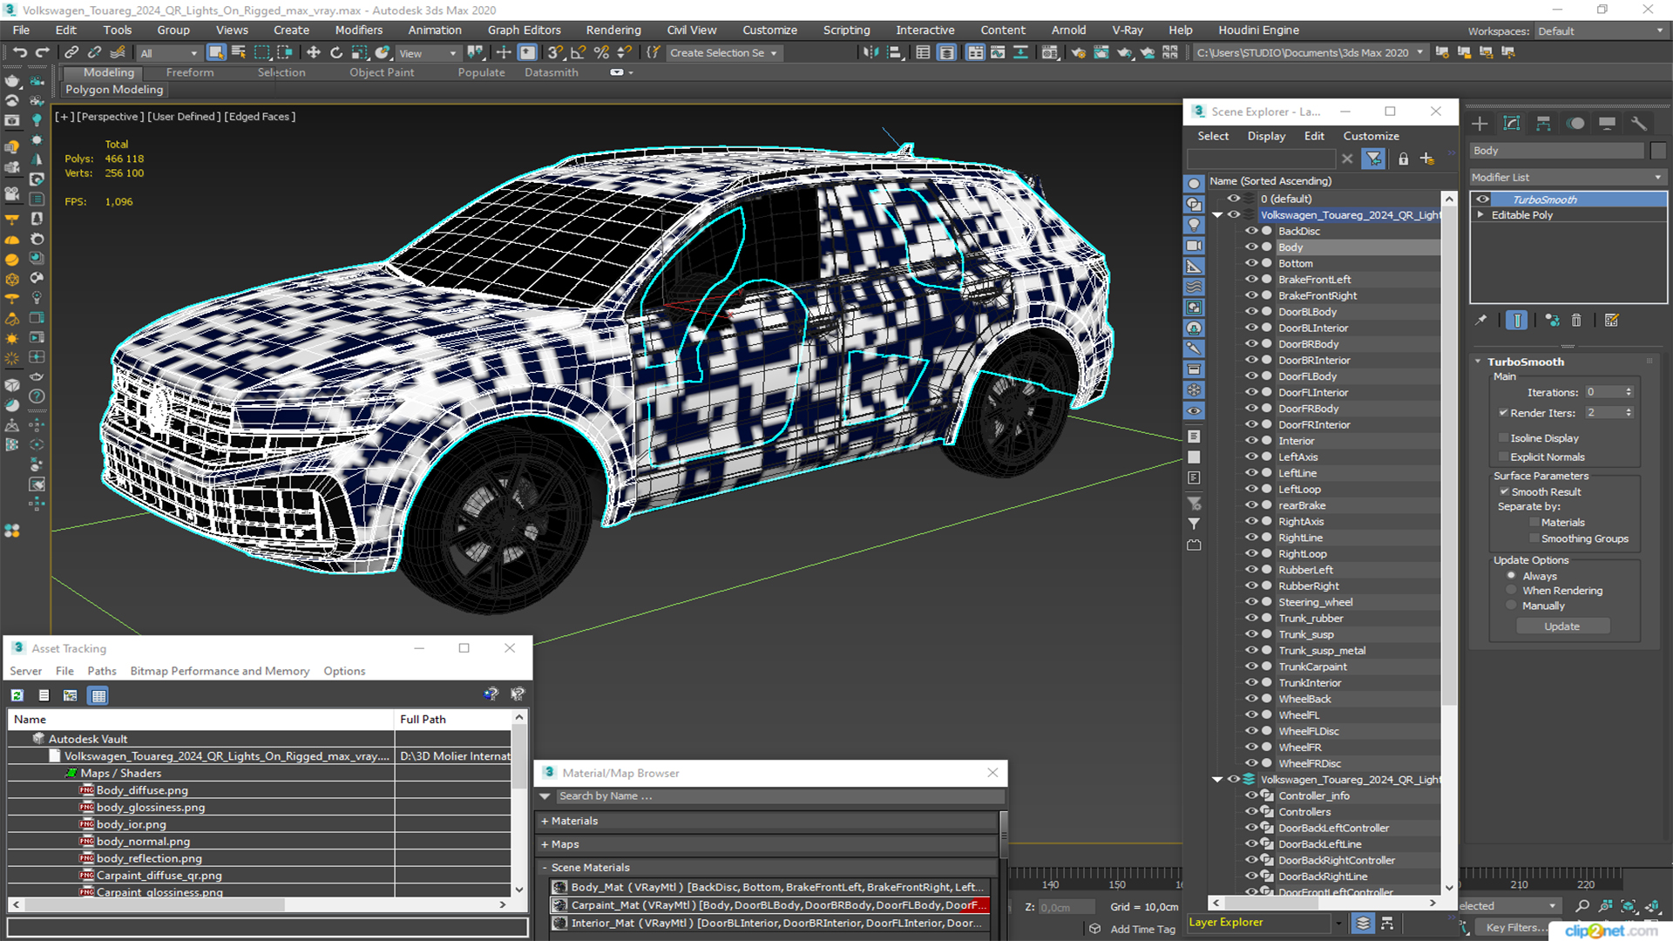
Task: Toggle Show End Result icon
Action: (x=1516, y=321)
